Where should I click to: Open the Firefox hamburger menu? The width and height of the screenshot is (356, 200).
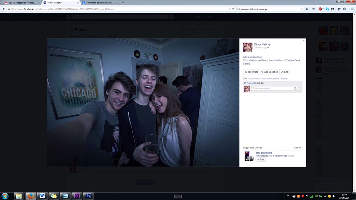tap(352, 9)
